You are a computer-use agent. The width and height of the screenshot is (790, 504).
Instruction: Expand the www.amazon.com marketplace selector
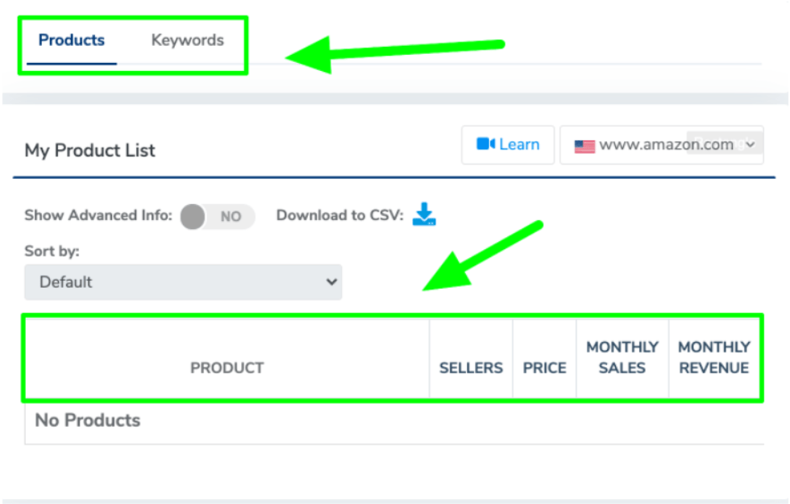click(662, 145)
